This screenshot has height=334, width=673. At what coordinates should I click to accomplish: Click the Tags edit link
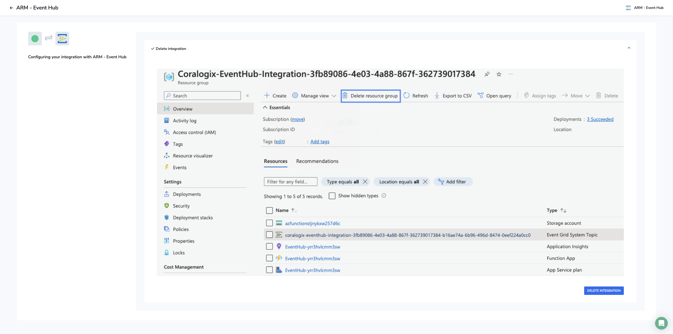point(279,142)
